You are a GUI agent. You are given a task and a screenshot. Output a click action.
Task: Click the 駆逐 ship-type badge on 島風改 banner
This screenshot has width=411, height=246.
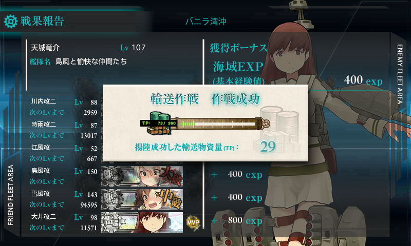coord(112,176)
